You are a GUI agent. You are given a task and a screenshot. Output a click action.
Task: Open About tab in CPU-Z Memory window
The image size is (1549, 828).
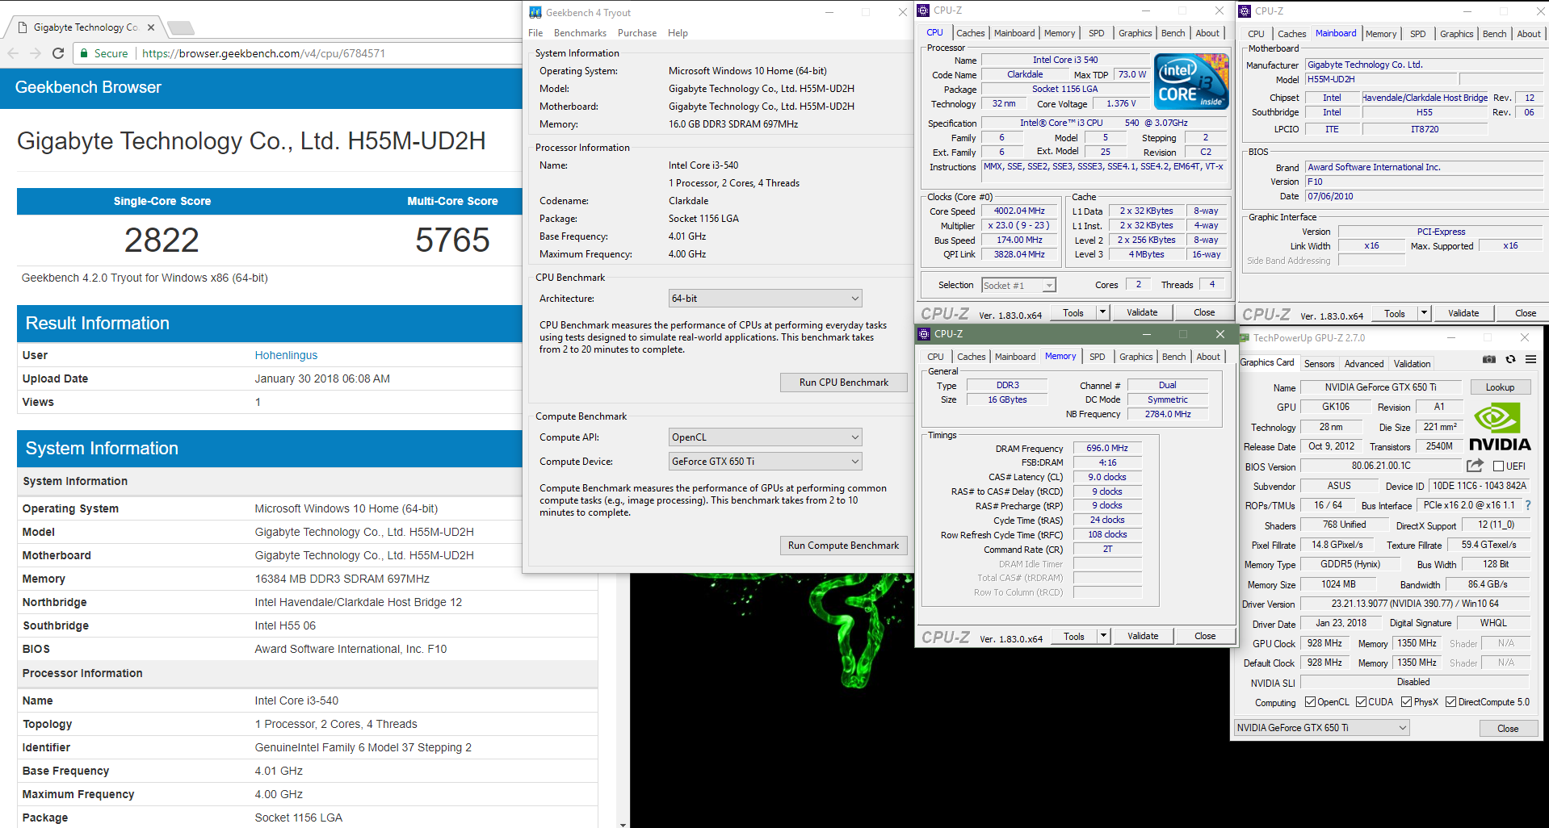pos(1208,357)
